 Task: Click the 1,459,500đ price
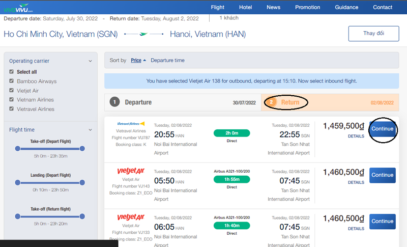[343, 126]
